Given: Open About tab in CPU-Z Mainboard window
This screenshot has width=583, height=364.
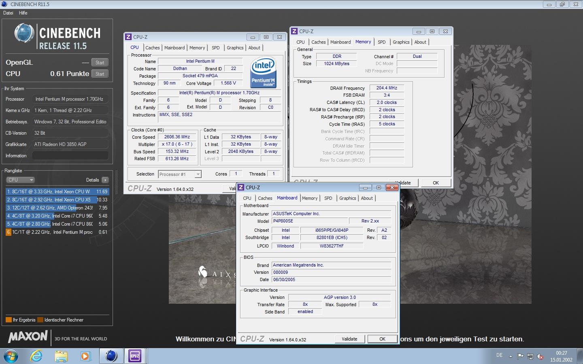Looking at the screenshot, I should pos(367,198).
